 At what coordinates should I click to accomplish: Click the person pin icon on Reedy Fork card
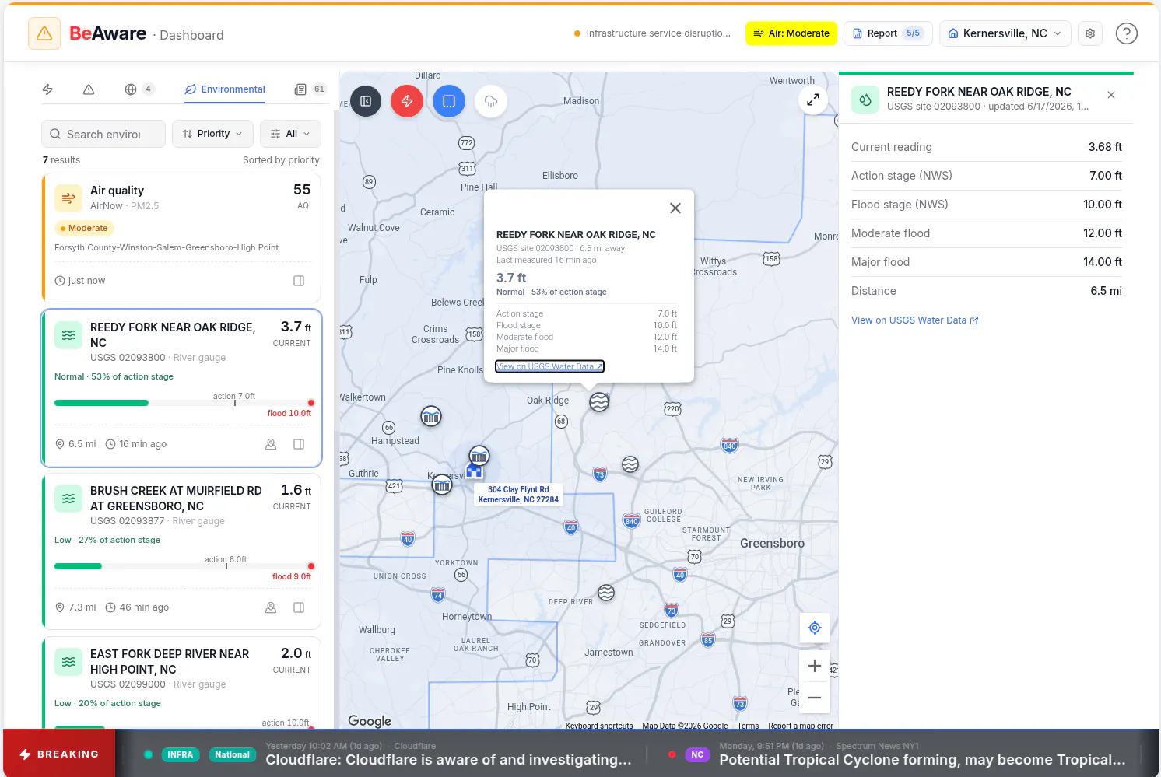click(x=271, y=444)
